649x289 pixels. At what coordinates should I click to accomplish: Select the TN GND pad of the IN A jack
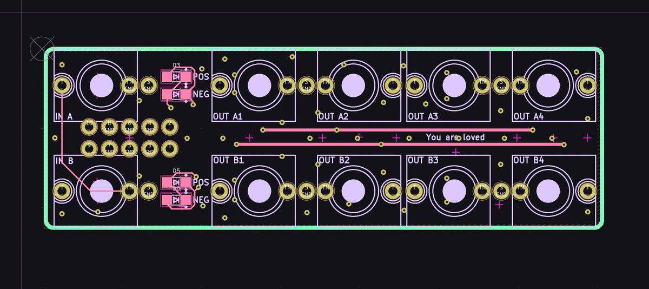click(x=129, y=85)
